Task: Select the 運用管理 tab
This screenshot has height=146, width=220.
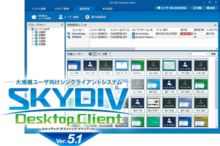Action: (84, 9)
